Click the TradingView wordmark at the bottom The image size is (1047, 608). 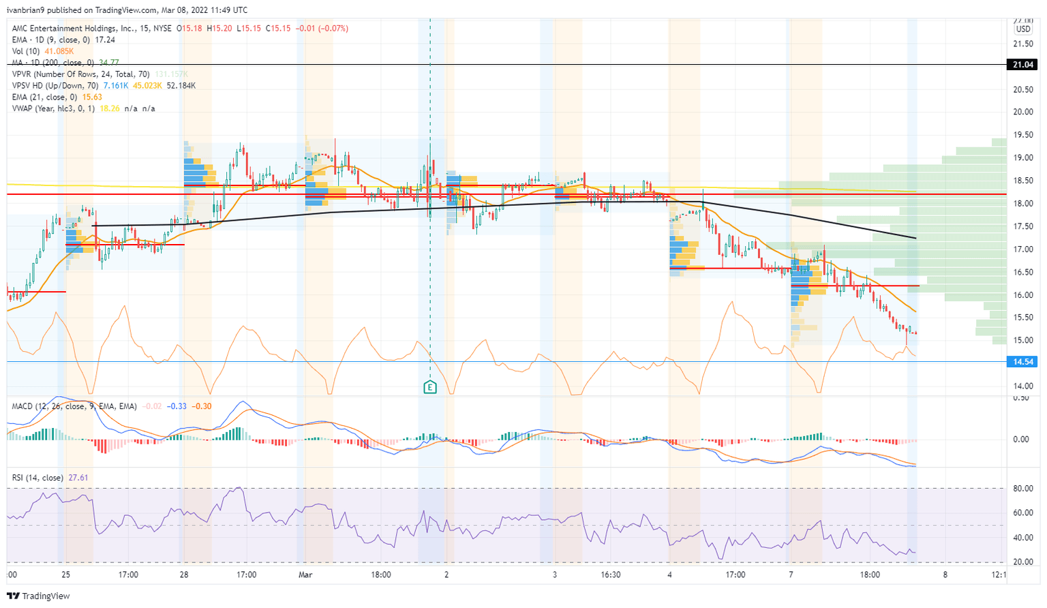(x=48, y=596)
